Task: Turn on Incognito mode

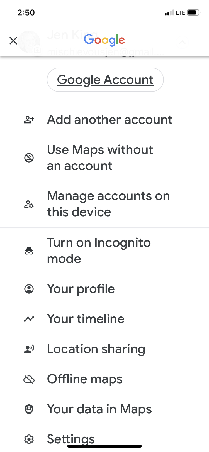Action: 99,250
